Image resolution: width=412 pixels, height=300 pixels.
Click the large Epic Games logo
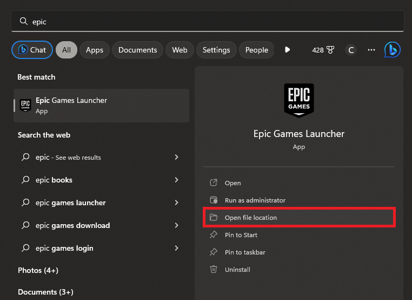point(298,100)
